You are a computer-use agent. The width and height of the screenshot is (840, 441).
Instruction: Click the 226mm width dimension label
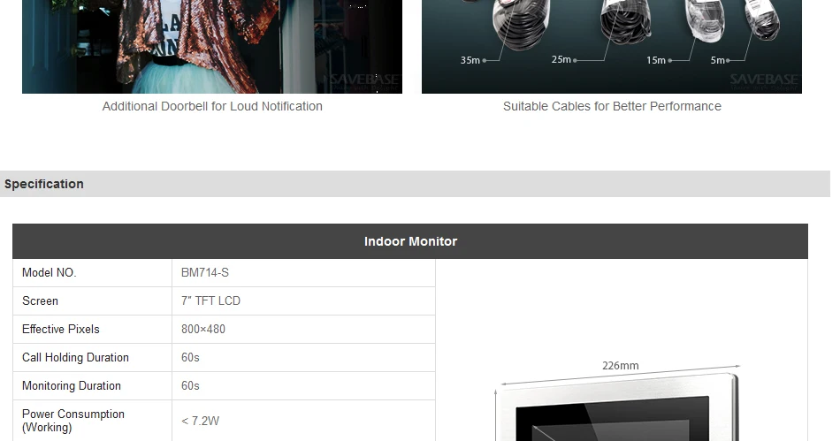click(621, 366)
